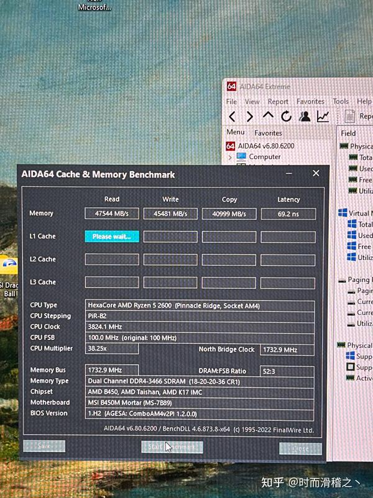The width and height of the screenshot is (373, 498).
Task: Open Report menu in AIDA64 Extreme
Action: tap(278, 101)
